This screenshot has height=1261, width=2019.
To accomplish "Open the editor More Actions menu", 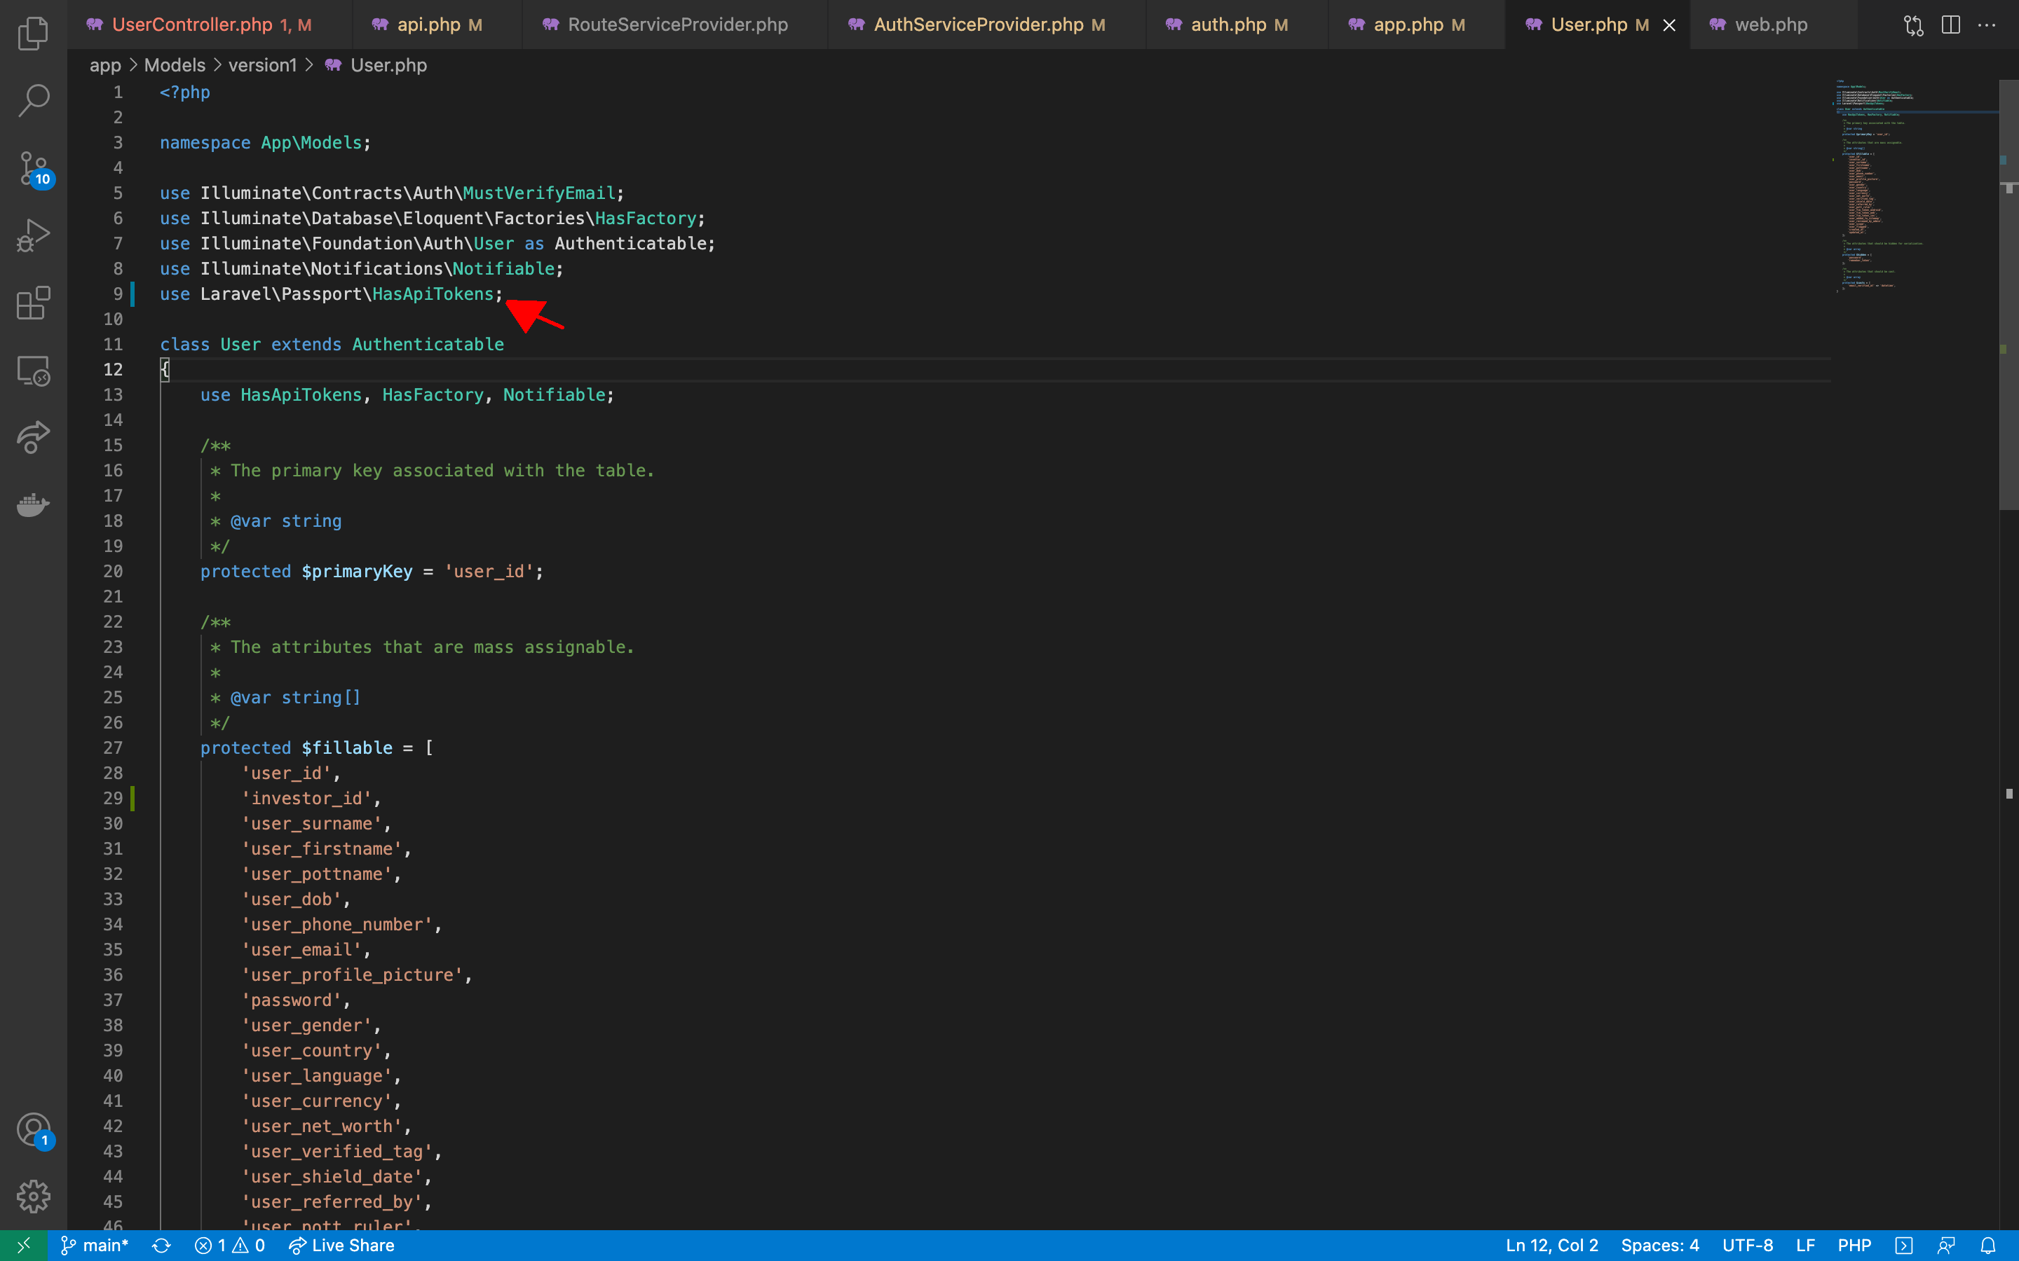I will pos(1987,25).
